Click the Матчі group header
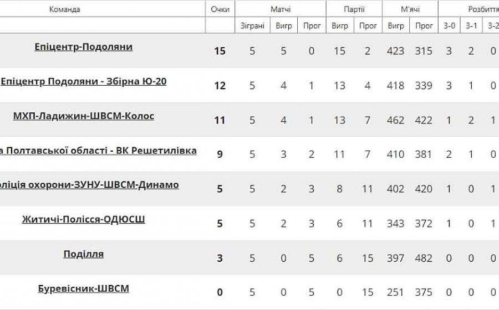 [x=281, y=9]
